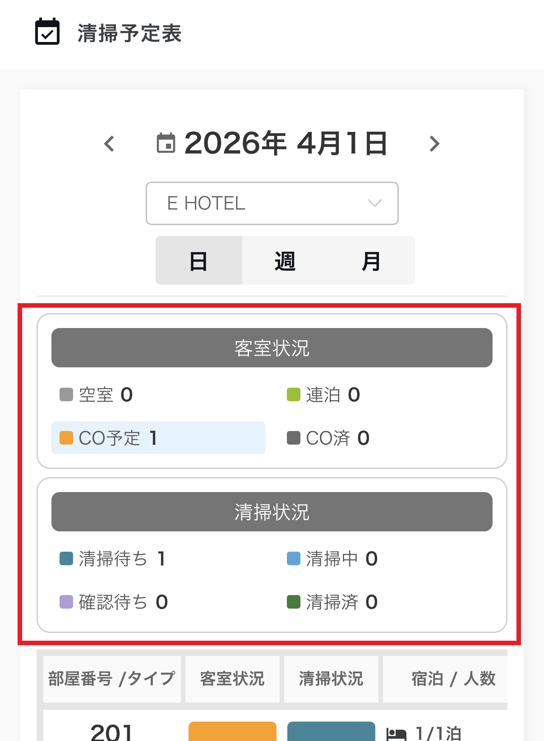The height and width of the screenshot is (741, 544).
Task: Go to next day with right arrow
Action: 434,144
